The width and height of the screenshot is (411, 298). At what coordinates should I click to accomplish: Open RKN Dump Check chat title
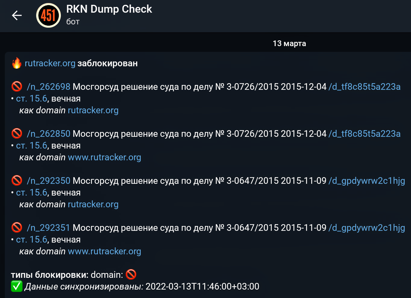(x=109, y=9)
